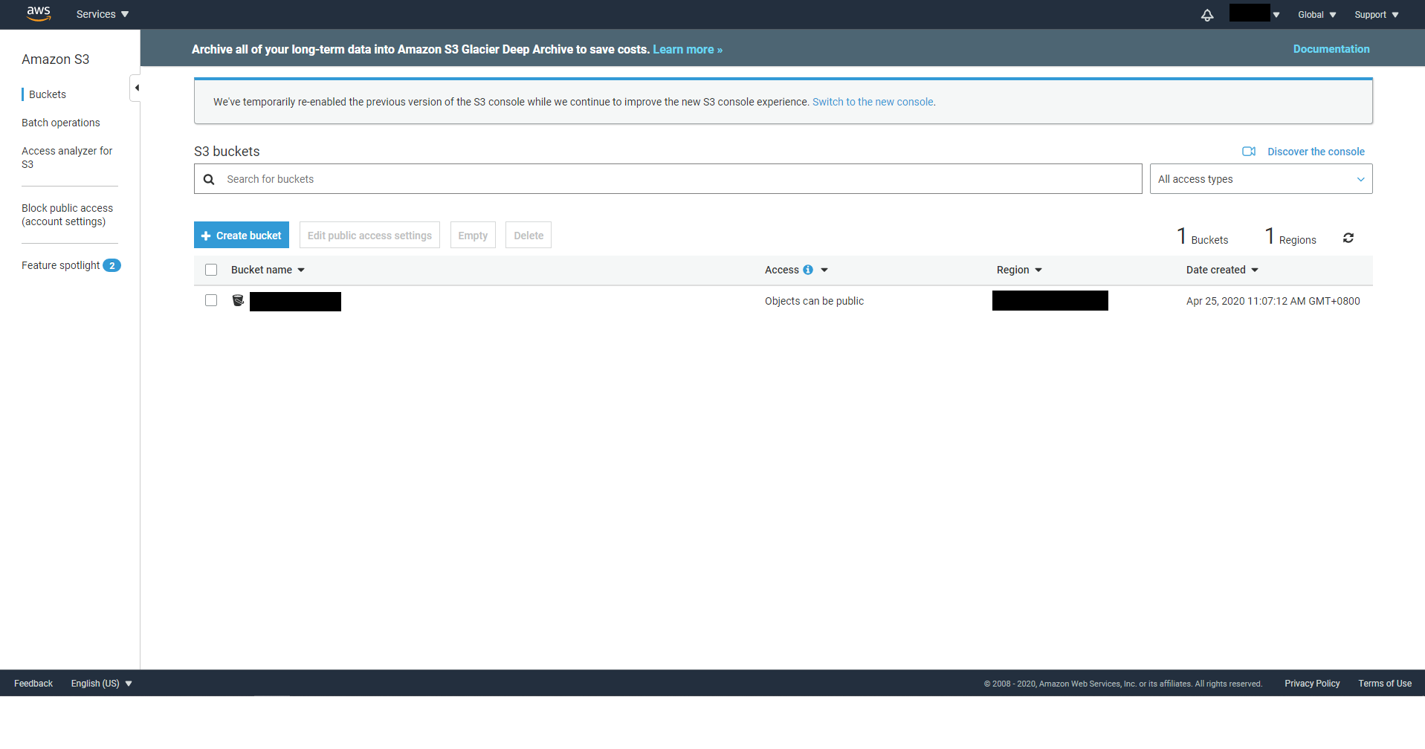Click the Delete button

coord(529,235)
